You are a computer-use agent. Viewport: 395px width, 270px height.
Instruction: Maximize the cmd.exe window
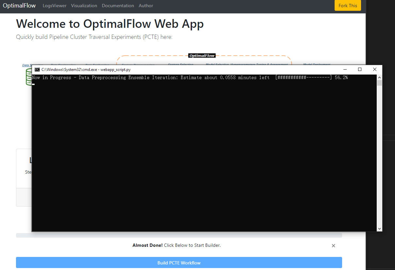coord(360,69)
